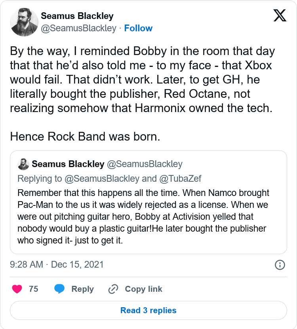The height and width of the screenshot is (329, 297).
Task: Click the blue reply bubble icon
Action: click(x=59, y=289)
